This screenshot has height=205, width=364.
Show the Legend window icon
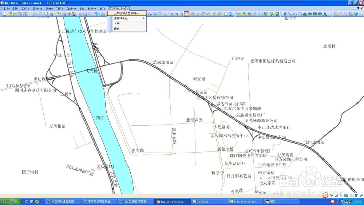coord(226,14)
